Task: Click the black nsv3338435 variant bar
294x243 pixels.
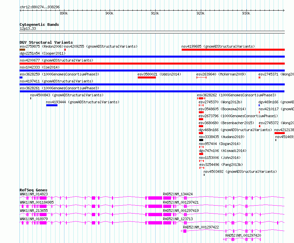Action: pyautogui.click(x=201, y=140)
